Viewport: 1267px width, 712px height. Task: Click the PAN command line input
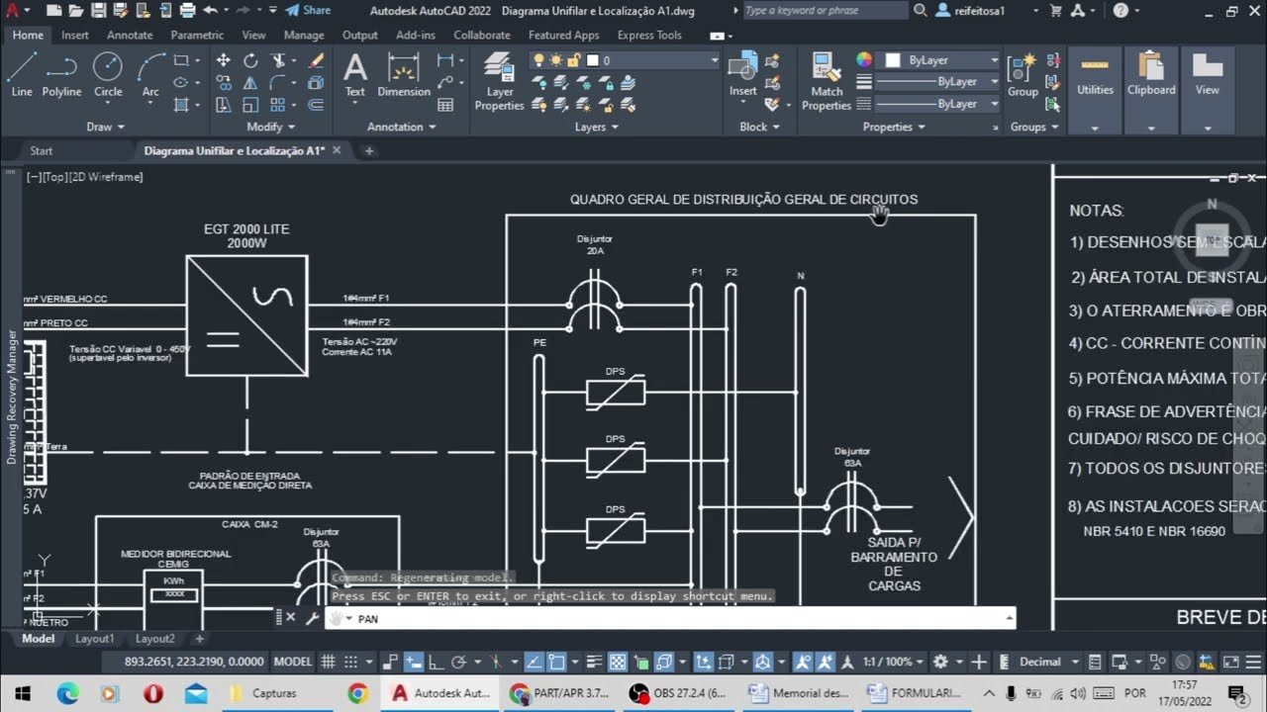pos(670,618)
